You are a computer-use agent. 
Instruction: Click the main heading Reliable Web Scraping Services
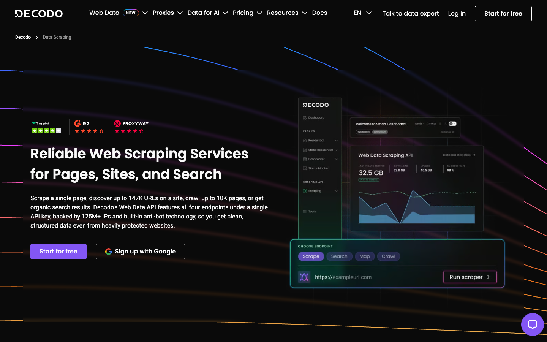pos(139,164)
